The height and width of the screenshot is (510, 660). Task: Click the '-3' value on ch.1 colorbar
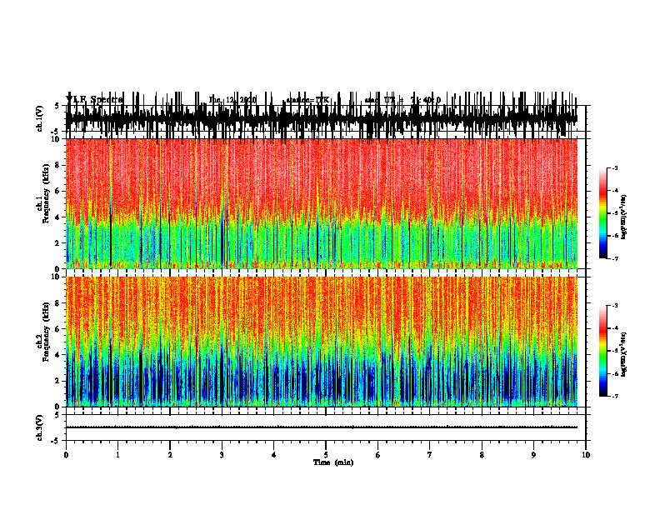click(615, 167)
